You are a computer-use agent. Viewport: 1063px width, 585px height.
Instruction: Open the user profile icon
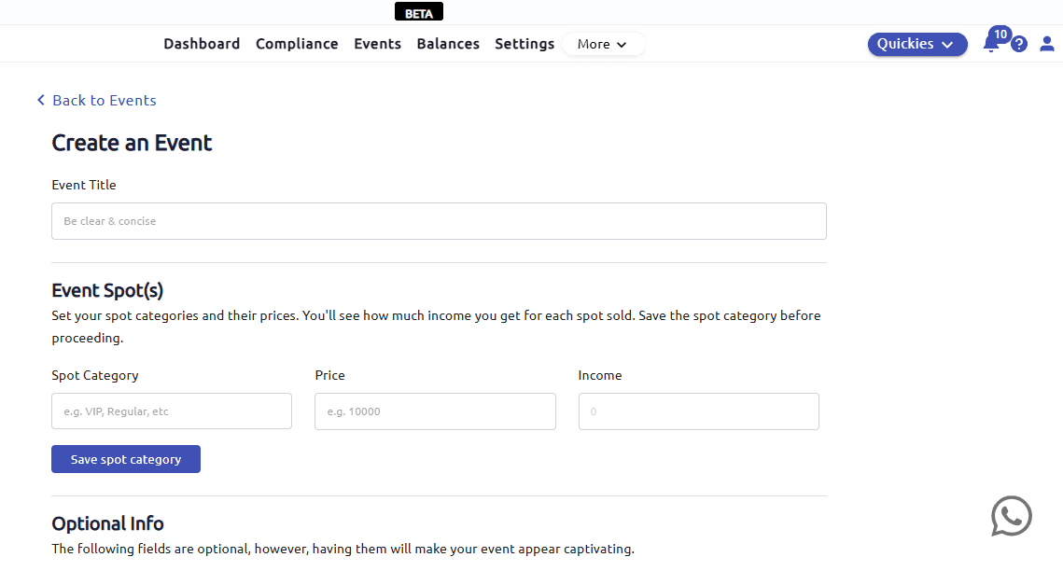tap(1047, 44)
